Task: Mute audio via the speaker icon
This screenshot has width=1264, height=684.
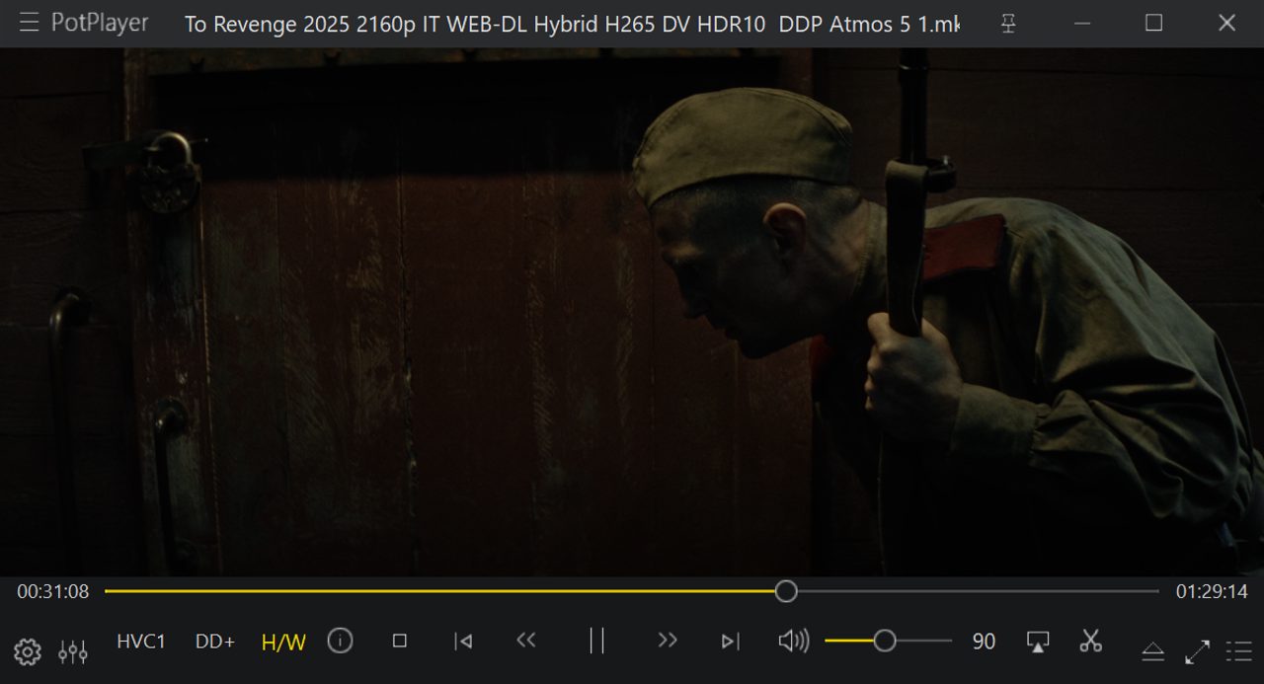Action: 794,641
